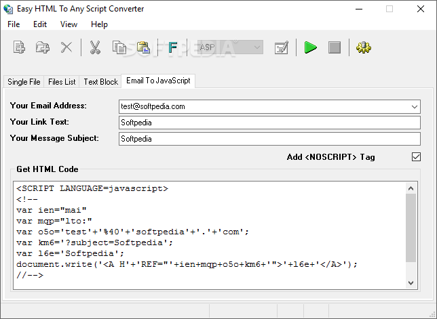Click the Copy toolbar icon
The height and width of the screenshot is (319, 437).
(119, 47)
